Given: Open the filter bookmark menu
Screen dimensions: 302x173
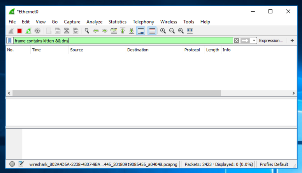Looking at the screenshot, I should (x=10, y=40).
